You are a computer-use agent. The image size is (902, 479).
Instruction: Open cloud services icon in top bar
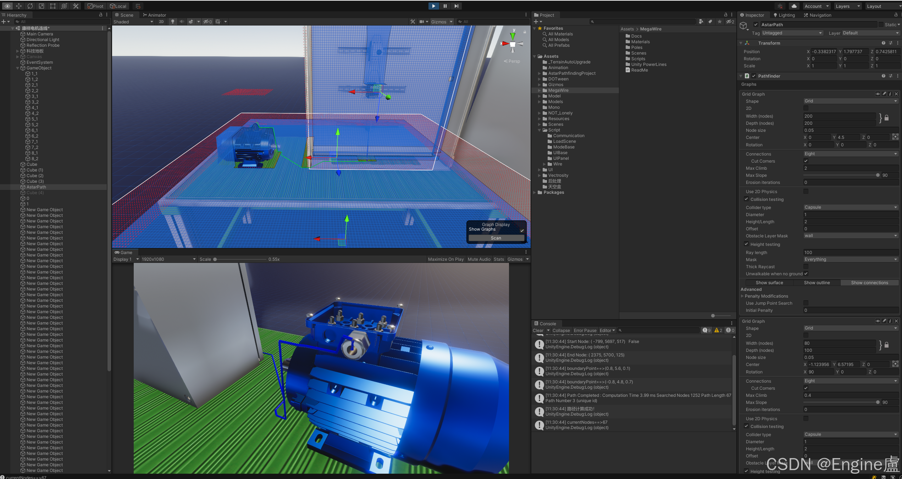[794, 6]
